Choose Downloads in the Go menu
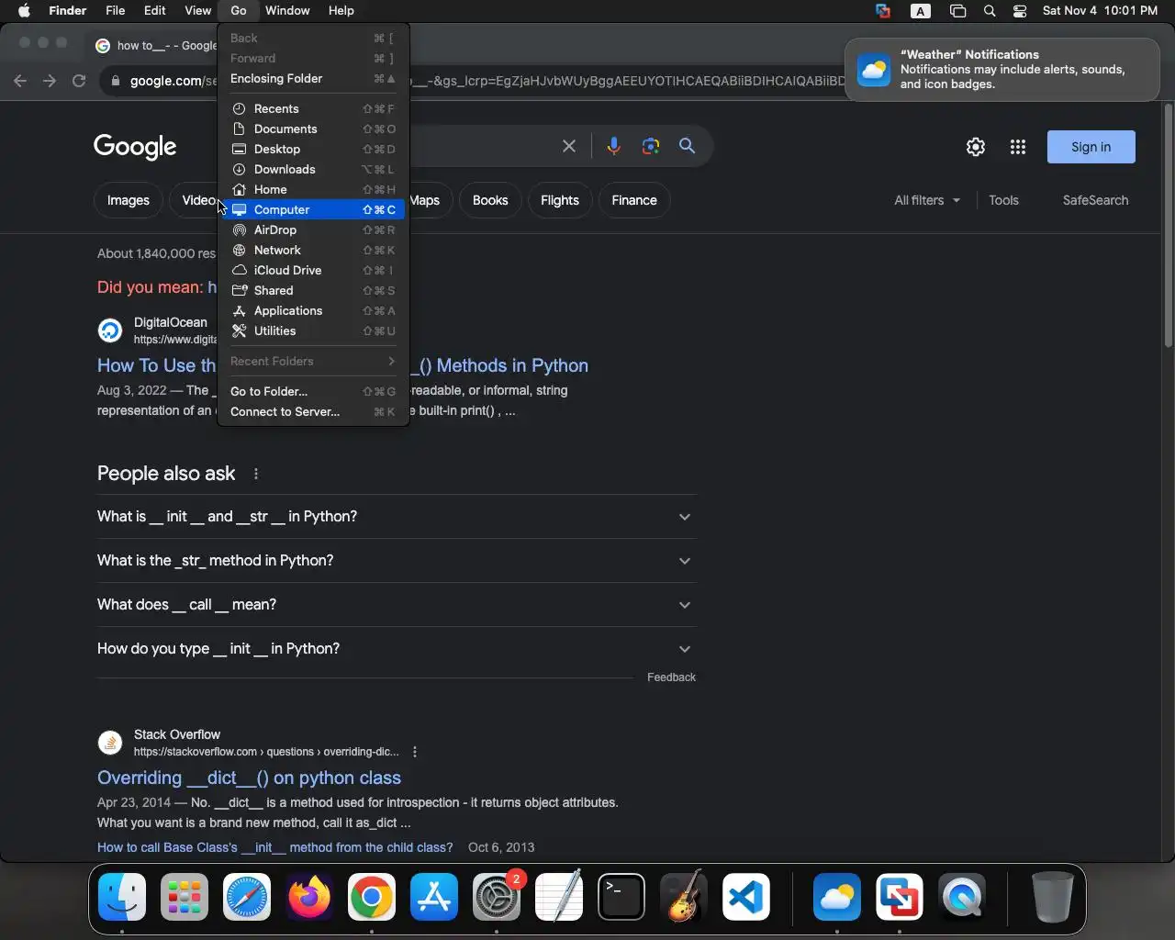 (313, 170)
